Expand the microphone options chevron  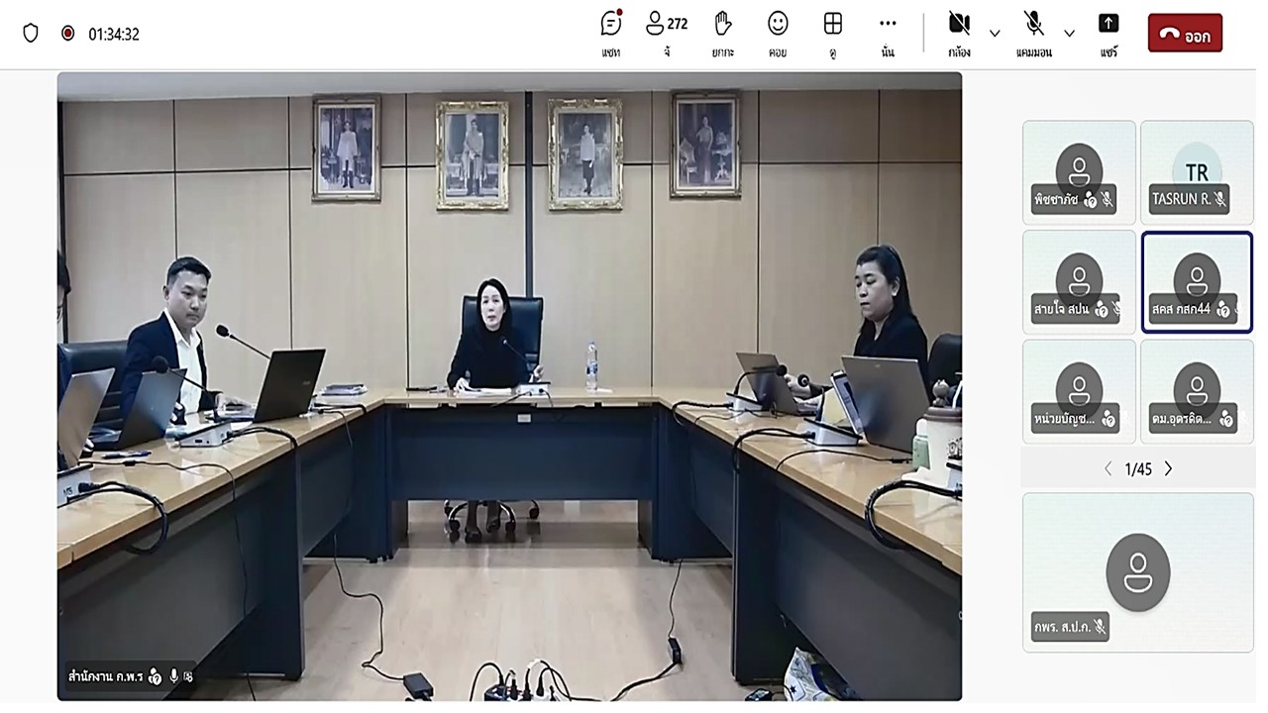click(x=1069, y=33)
